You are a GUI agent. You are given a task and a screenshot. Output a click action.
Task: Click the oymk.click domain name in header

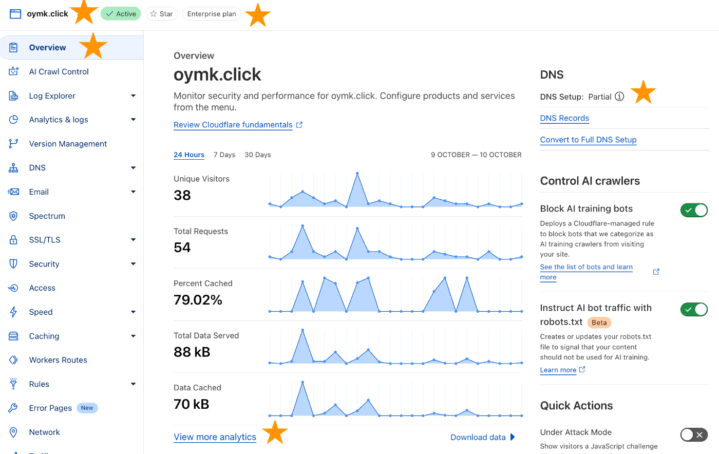(48, 14)
